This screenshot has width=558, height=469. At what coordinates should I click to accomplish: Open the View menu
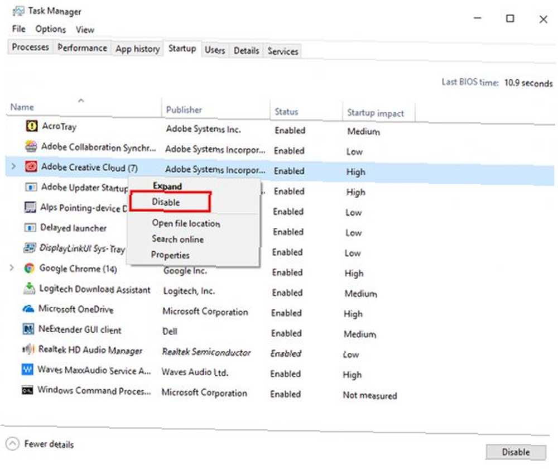pos(85,30)
